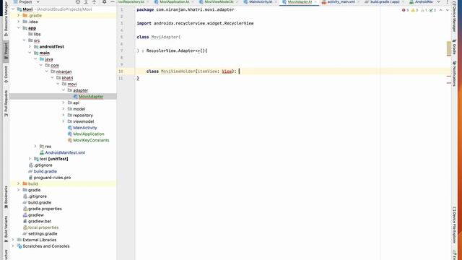Click the underlined View type in code
Screen dimensions: 462x260
pos(227,71)
